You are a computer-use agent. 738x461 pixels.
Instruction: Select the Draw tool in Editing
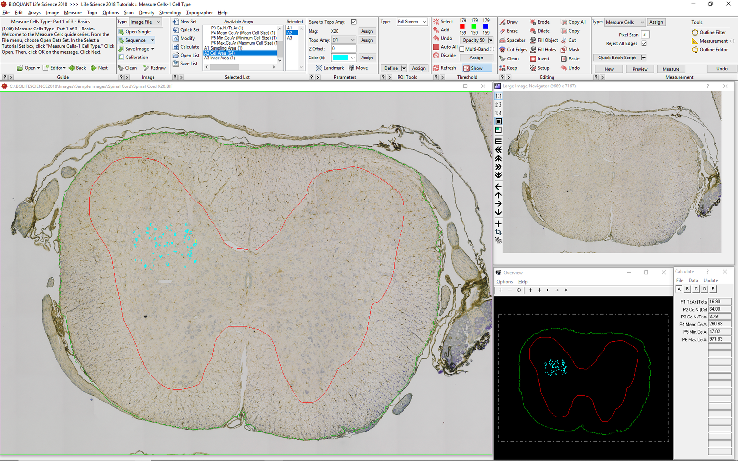coord(508,22)
